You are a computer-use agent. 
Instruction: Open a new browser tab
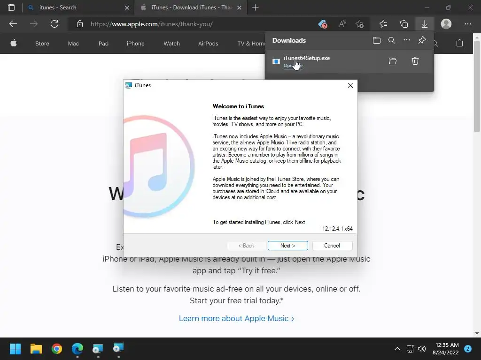(x=255, y=7)
